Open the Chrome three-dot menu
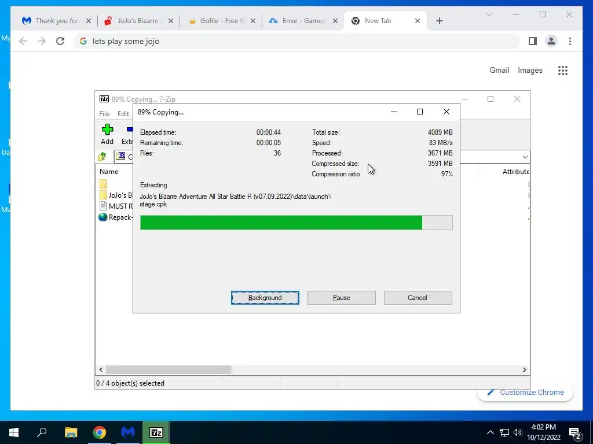This screenshot has width=593, height=444. pyautogui.click(x=570, y=41)
